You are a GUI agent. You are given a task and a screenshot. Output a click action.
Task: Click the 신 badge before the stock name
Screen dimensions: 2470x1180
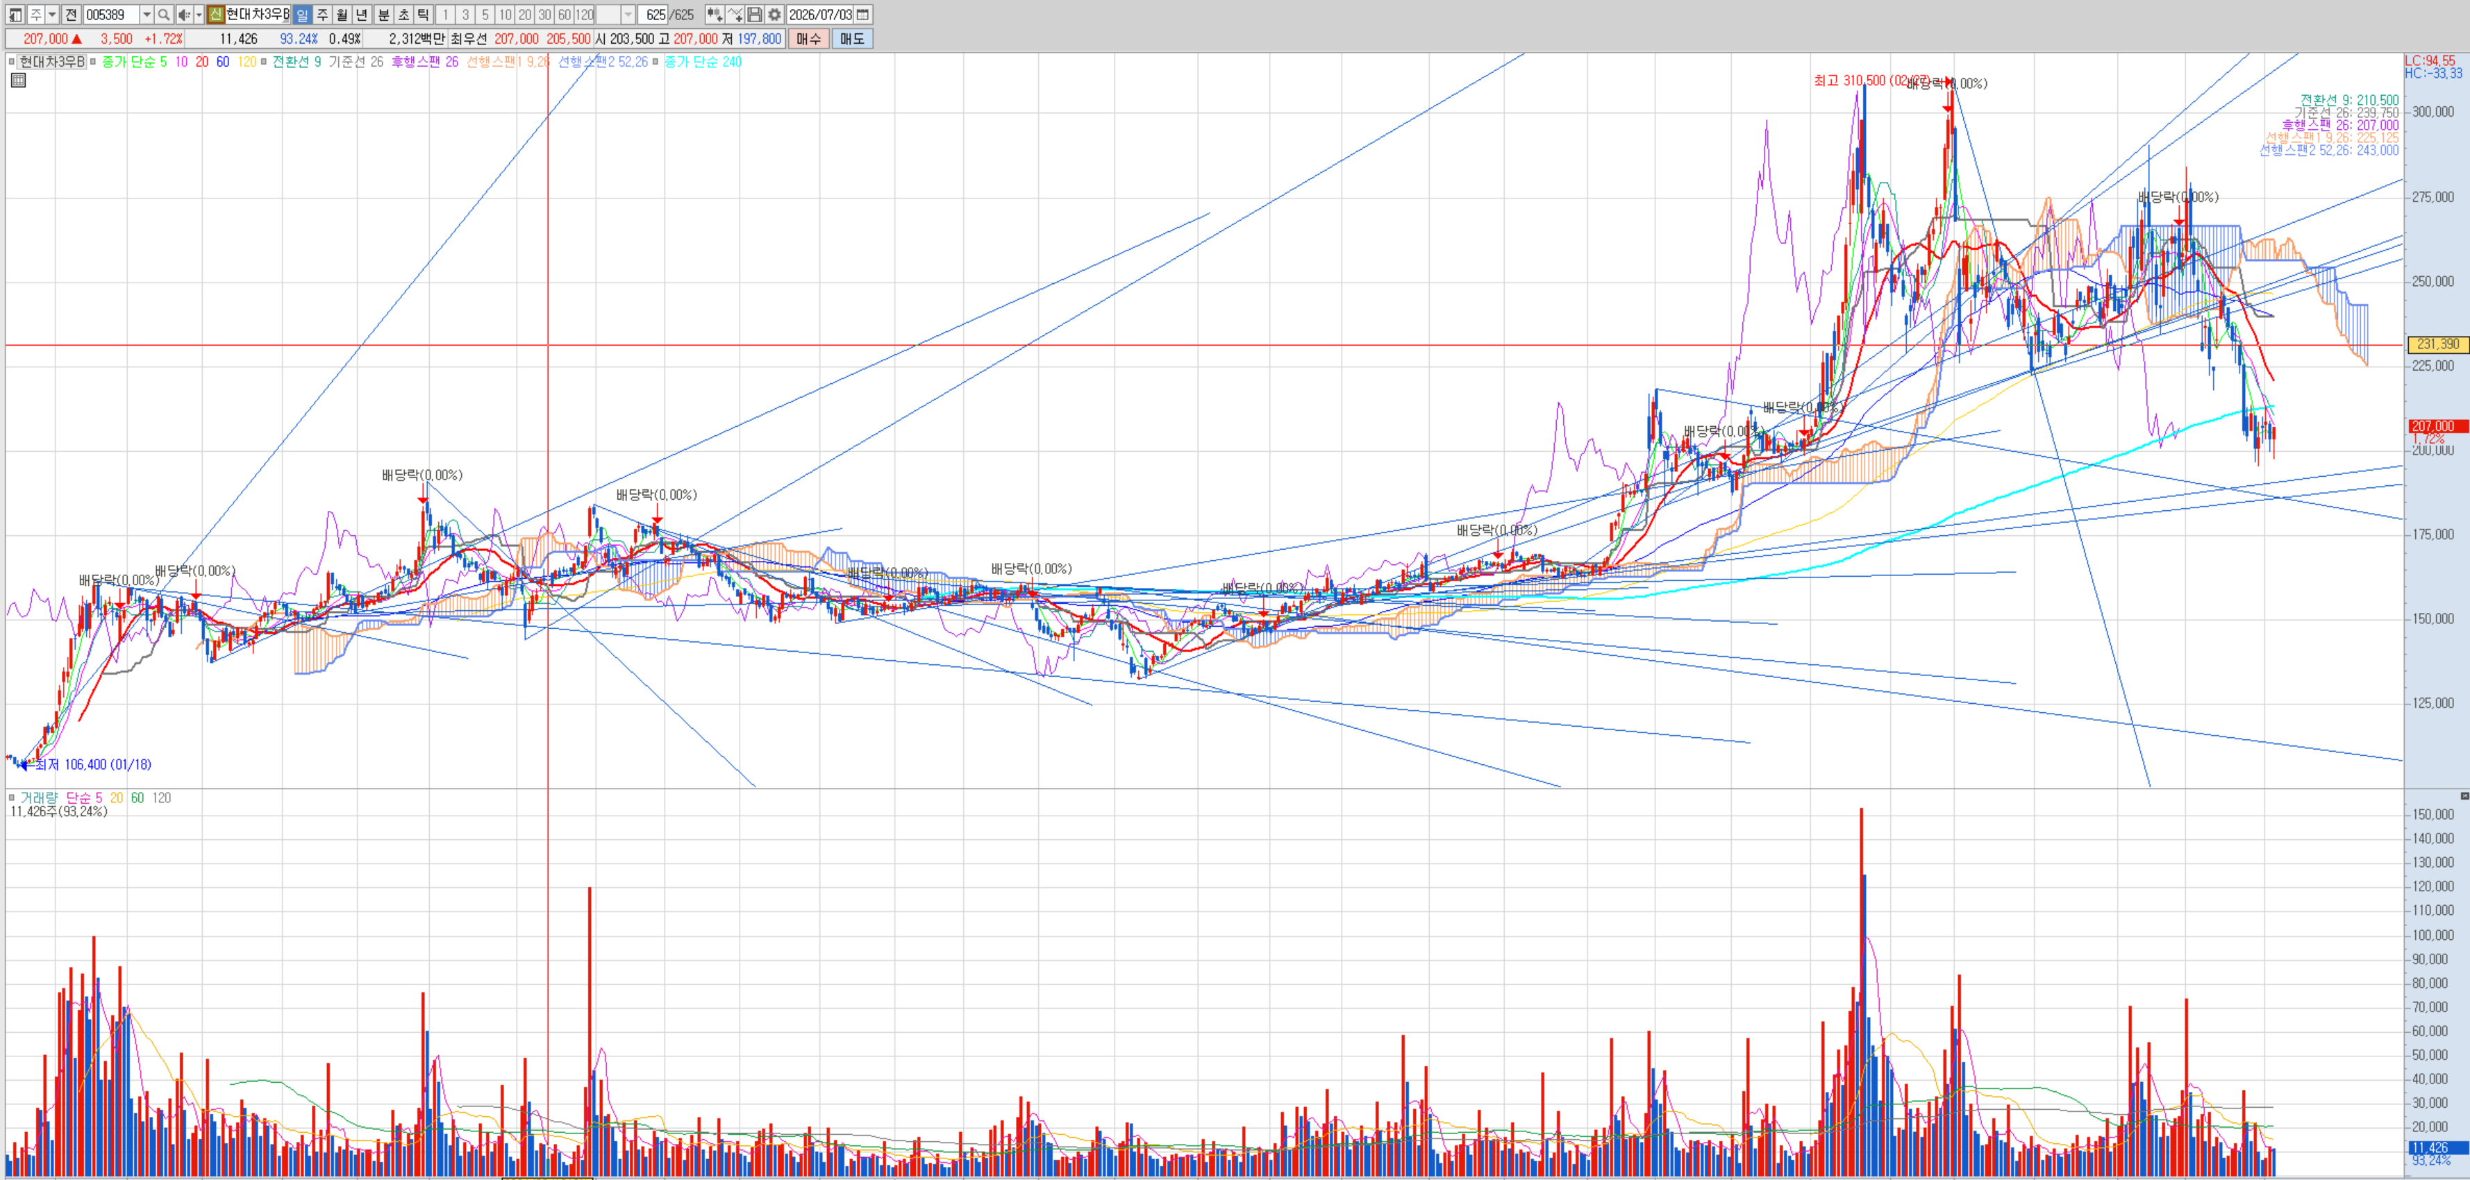(216, 15)
